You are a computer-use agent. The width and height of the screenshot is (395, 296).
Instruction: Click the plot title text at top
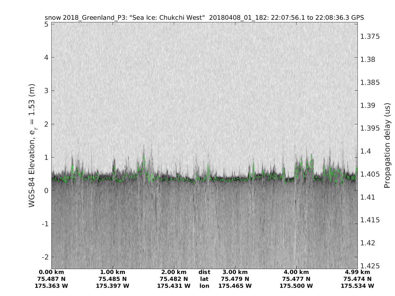pos(204,17)
